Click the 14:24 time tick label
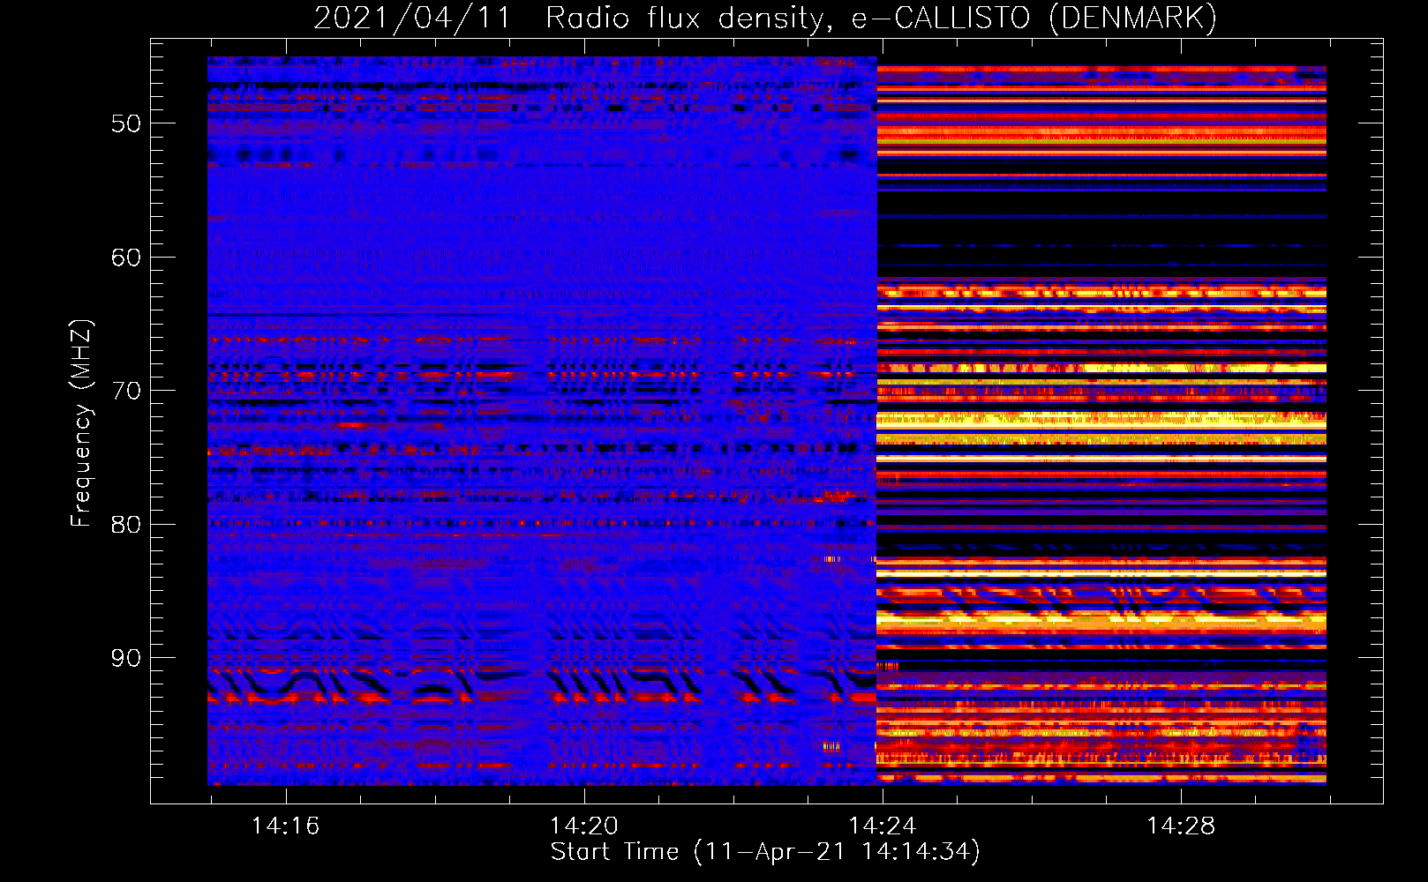 (882, 826)
